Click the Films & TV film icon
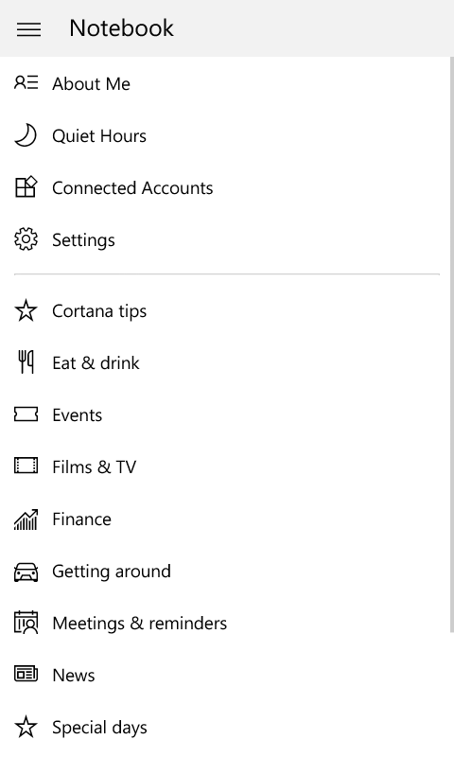 [x=26, y=466]
